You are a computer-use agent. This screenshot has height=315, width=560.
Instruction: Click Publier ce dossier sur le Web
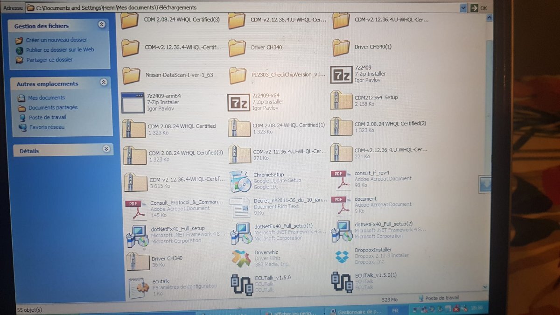tap(60, 50)
